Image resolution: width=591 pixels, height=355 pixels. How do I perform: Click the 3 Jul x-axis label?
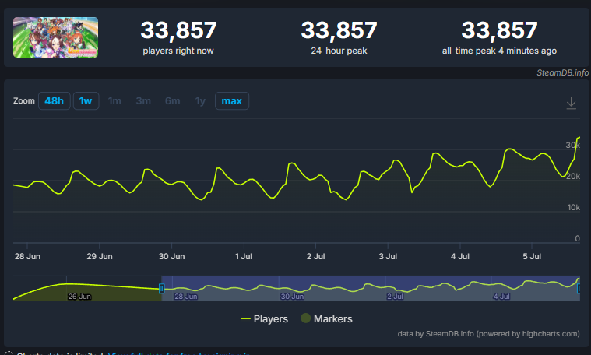pyautogui.click(x=388, y=256)
